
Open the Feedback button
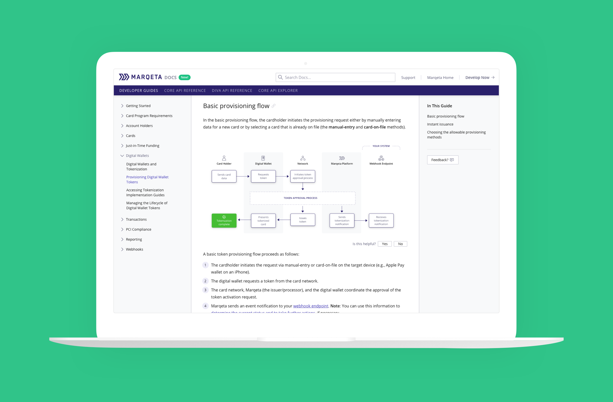pos(442,160)
